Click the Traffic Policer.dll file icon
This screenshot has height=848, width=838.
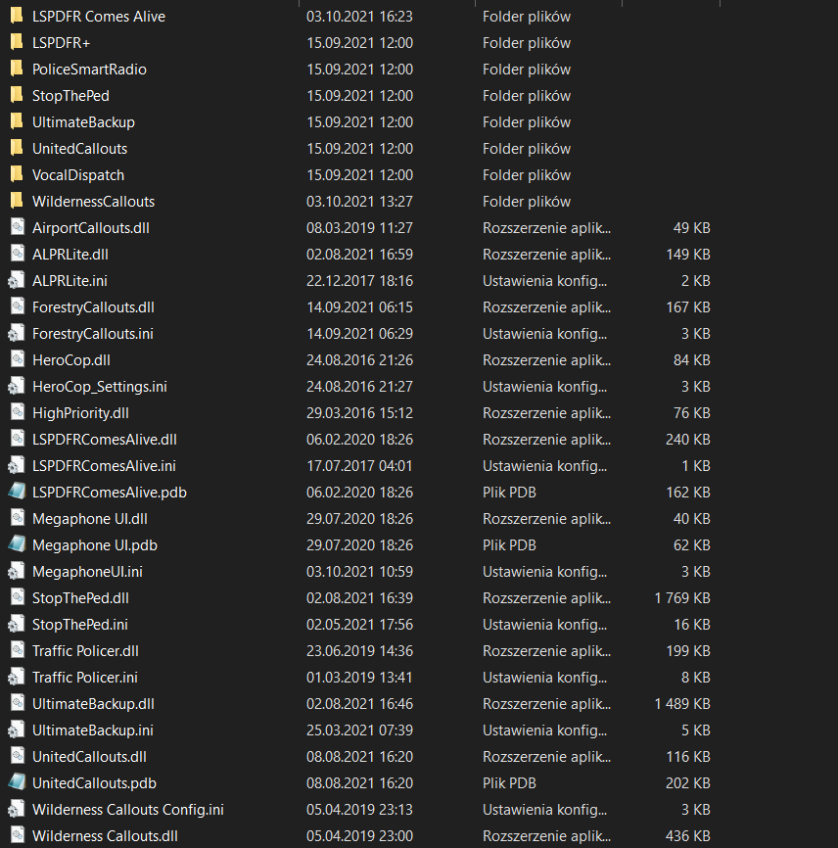pos(17,650)
